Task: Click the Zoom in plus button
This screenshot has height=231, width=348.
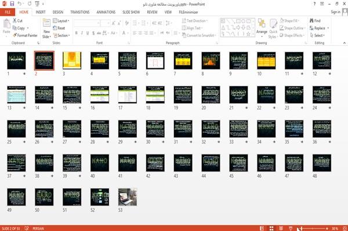Action: pyautogui.click(x=327, y=228)
